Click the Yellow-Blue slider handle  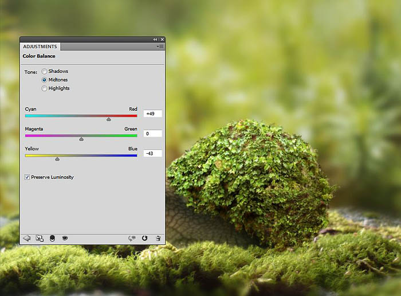tap(57, 159)
